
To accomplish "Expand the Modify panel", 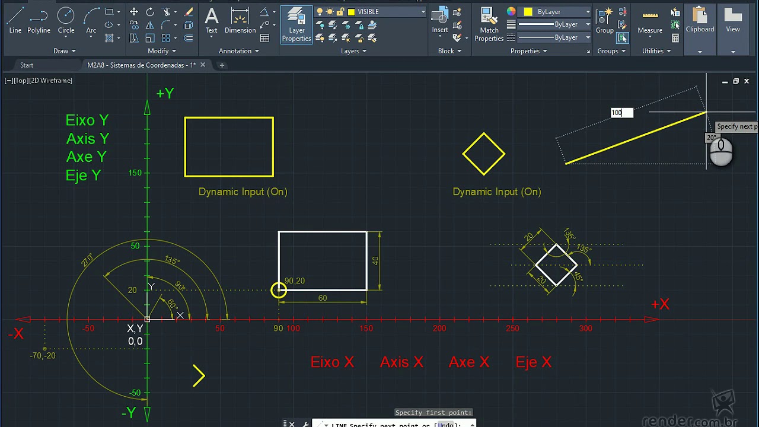I will pos(162,51).
